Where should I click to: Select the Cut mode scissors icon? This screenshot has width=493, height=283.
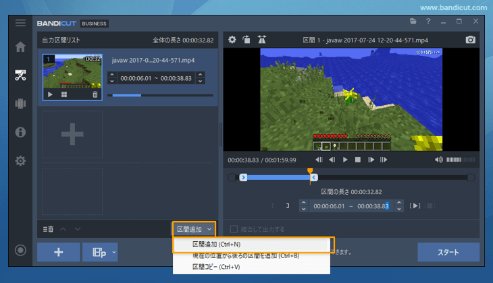(20, 75)
